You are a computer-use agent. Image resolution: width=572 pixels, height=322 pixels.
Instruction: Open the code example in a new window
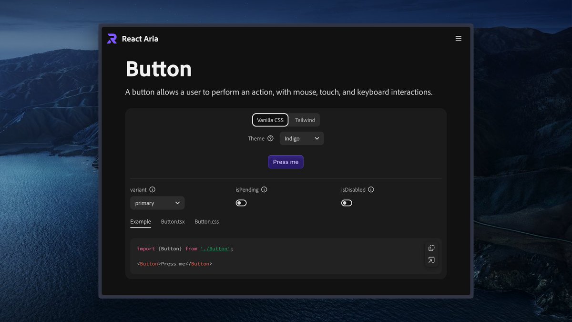(431, 260)
